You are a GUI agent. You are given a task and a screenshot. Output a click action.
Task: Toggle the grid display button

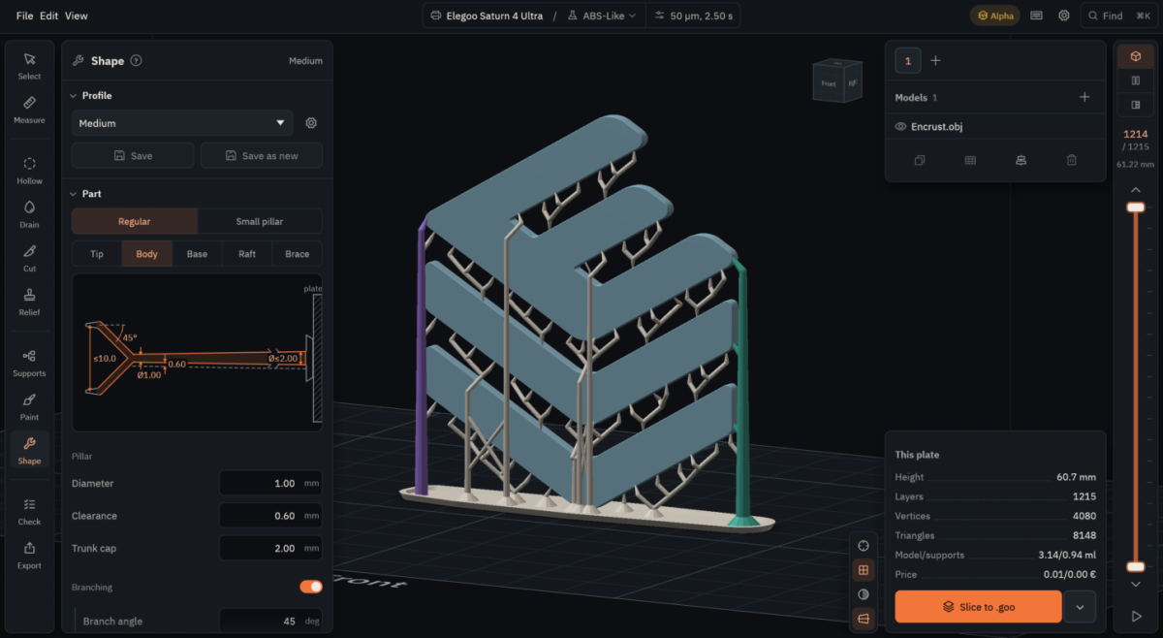pos(864,570)
